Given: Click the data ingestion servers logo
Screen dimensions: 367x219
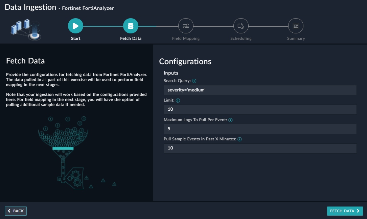Looking at the screenshot, I should click(25, 29).
